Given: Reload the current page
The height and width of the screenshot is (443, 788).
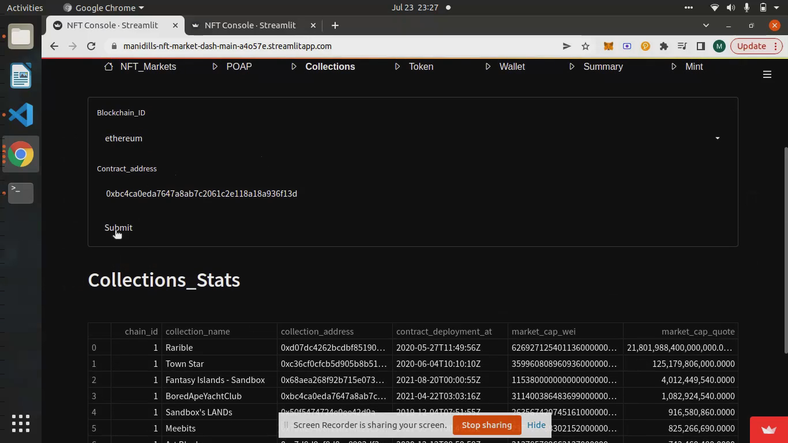Looking at the screenshot, I should 91,46.
